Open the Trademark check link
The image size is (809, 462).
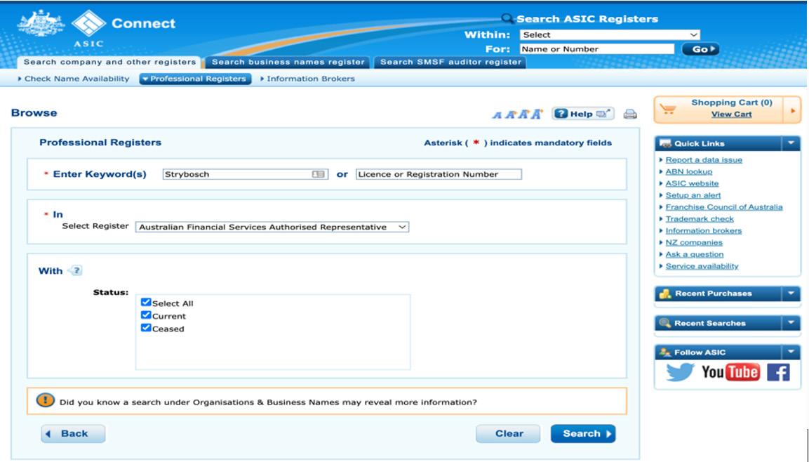tap(699, 219)
